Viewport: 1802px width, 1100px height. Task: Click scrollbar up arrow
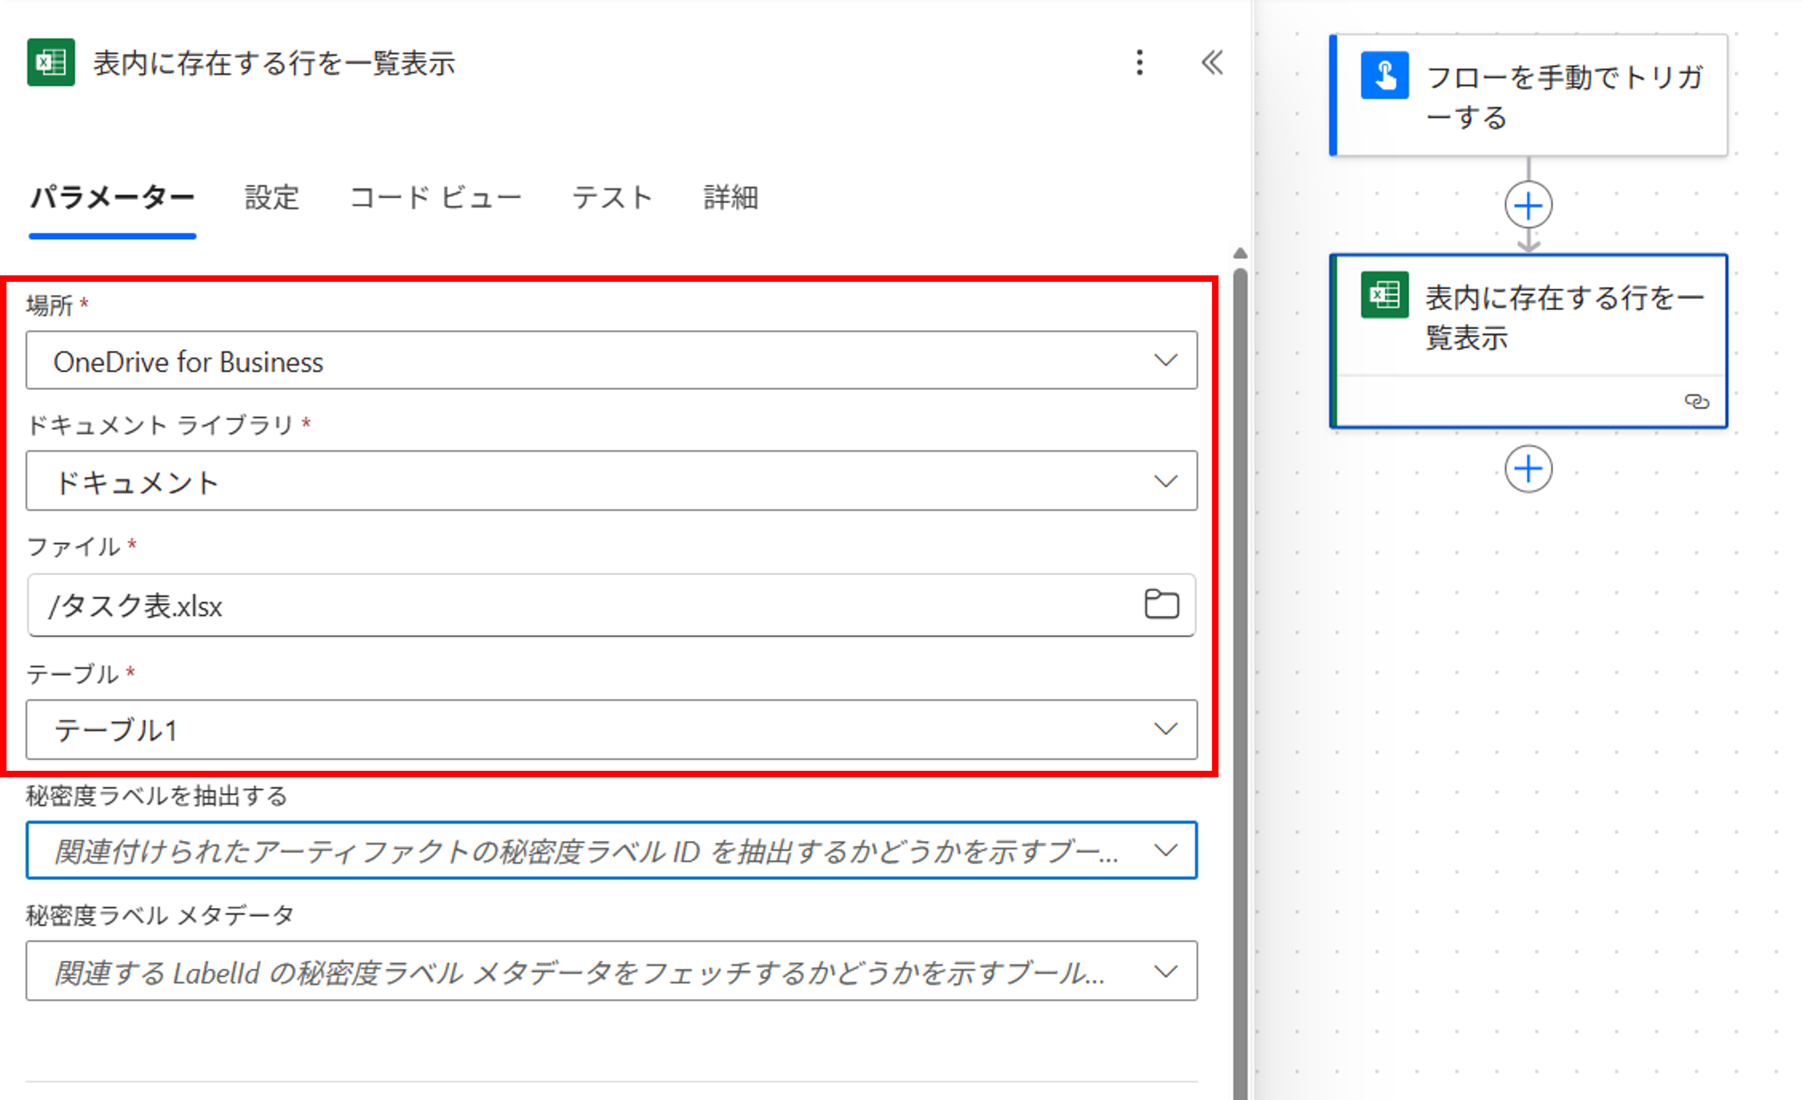click(x=1239, y=254)
